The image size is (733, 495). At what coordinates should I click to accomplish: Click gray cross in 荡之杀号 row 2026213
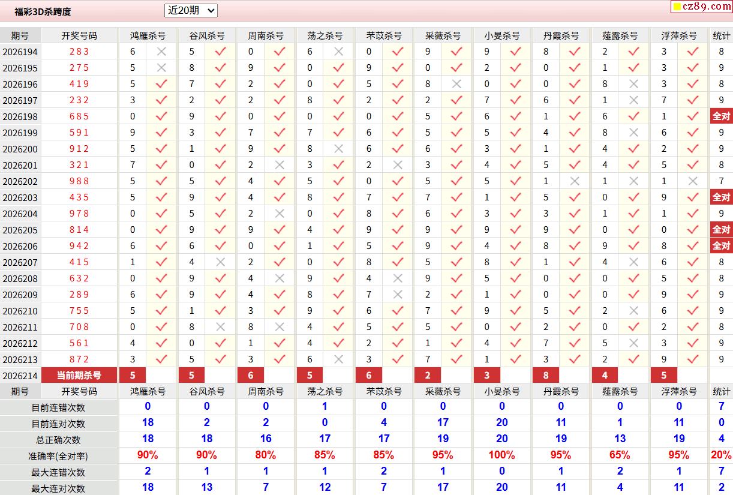338,359
